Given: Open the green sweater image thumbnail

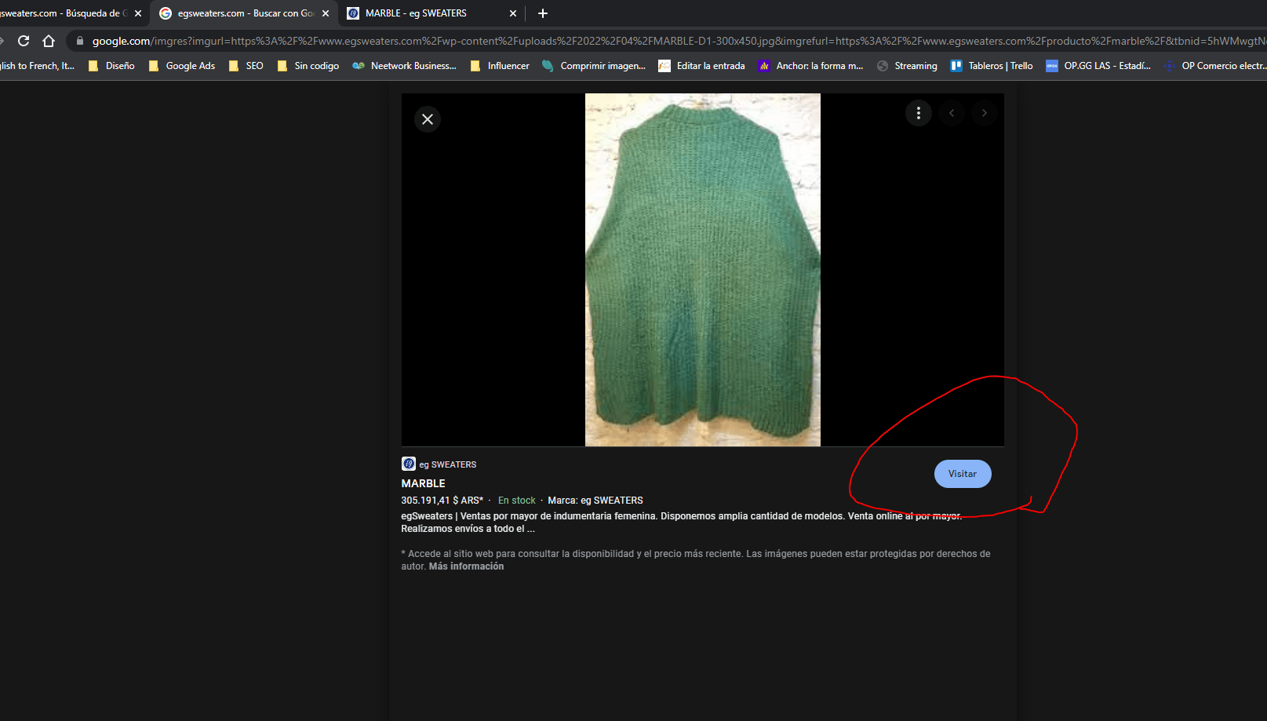Looking at the screenshot, I should coord(703,270).
